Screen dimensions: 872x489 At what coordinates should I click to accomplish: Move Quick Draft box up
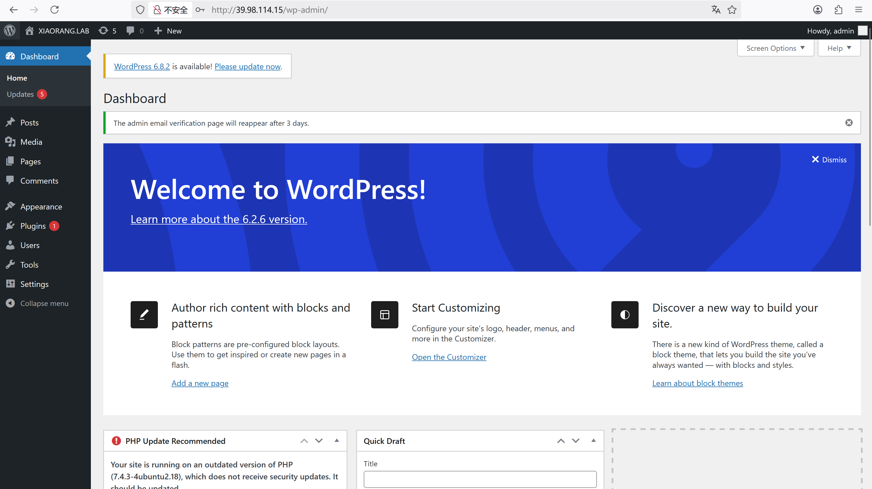pos(561,440)
